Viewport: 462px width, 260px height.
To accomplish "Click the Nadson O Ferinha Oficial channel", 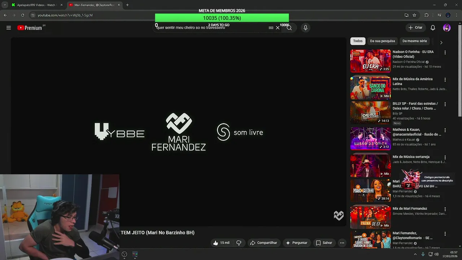I will pyautogui.click(x=409, y=62).
